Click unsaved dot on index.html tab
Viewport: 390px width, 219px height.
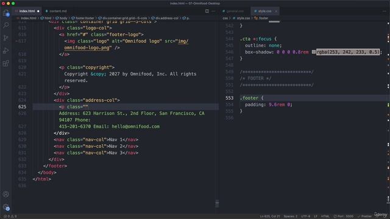(38, 11)
